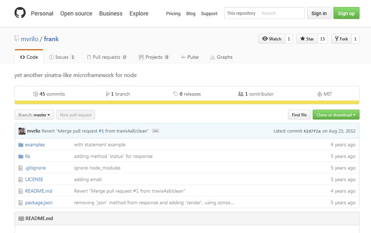Click the LICENSE file icon
This screenshot has height=233, width=371.
pos(21,179)
